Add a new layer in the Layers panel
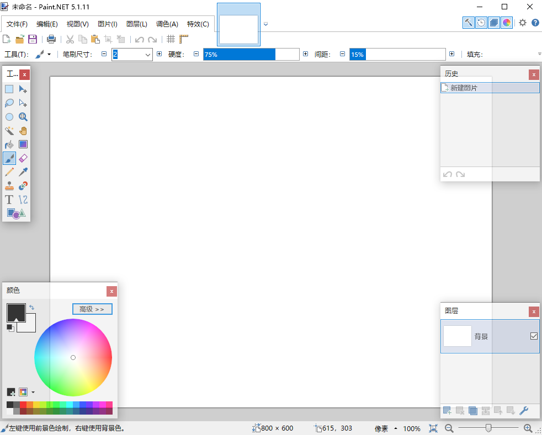542x435 pixels. click(x=447, y=411)
